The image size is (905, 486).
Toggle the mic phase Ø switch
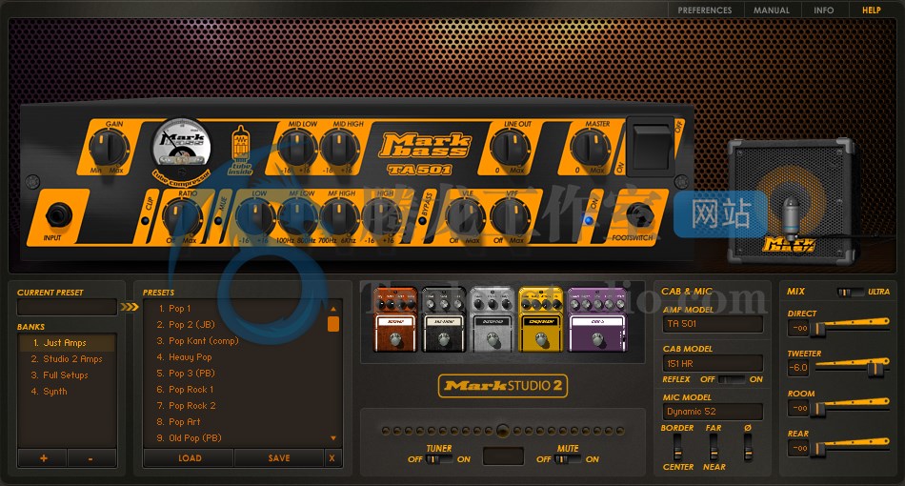[748, 447]
